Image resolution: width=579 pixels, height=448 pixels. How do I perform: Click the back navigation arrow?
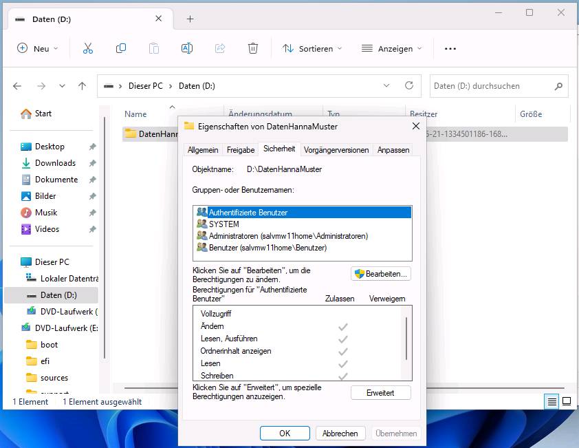(x=17, y=85)
